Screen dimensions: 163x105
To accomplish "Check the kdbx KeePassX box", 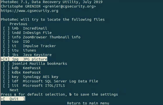I will pyautogui.click(x=6, y=73).
